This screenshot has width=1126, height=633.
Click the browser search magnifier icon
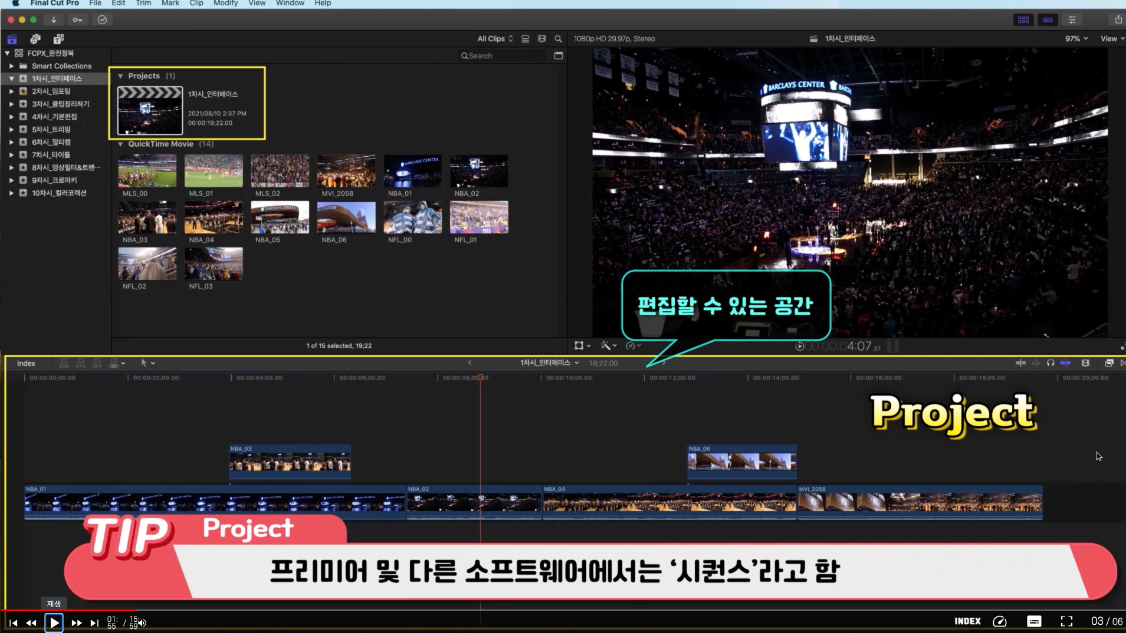(x=558, y=39)
